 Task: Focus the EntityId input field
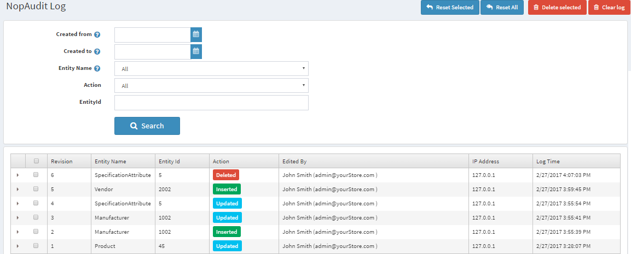tap(212, 103)
